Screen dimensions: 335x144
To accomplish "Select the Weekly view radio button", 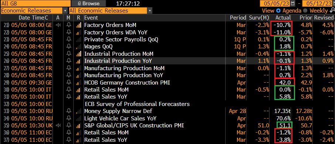I will click(x=305, y=10).
